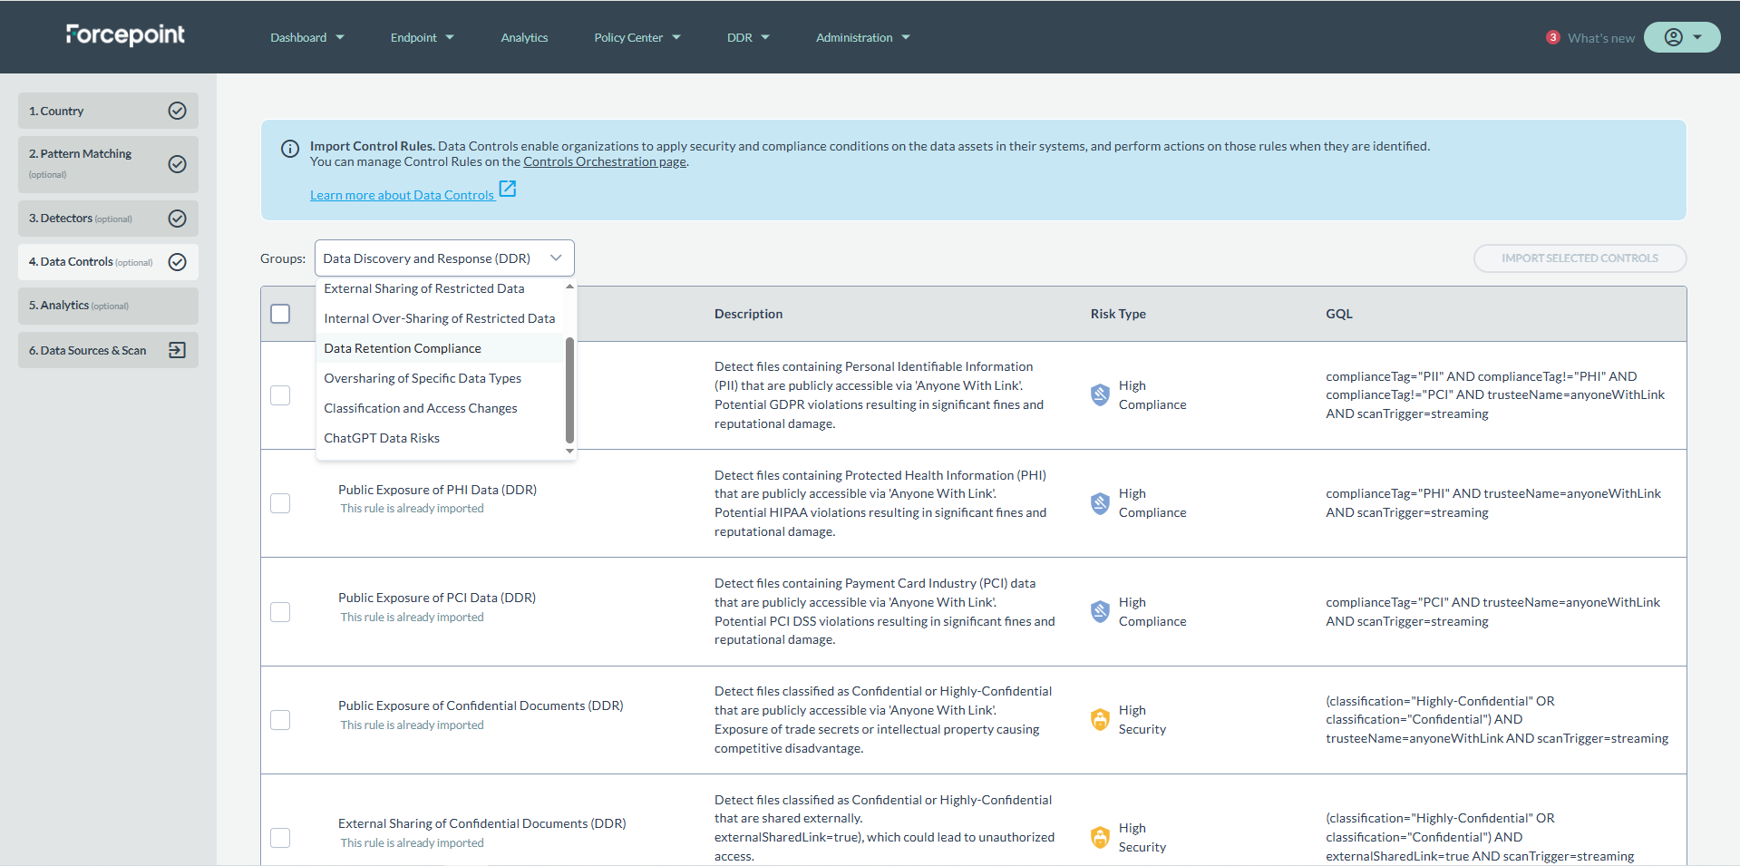
Task: Check the Public Exposure of PHI Data checkbox
Action: [280, 503]
